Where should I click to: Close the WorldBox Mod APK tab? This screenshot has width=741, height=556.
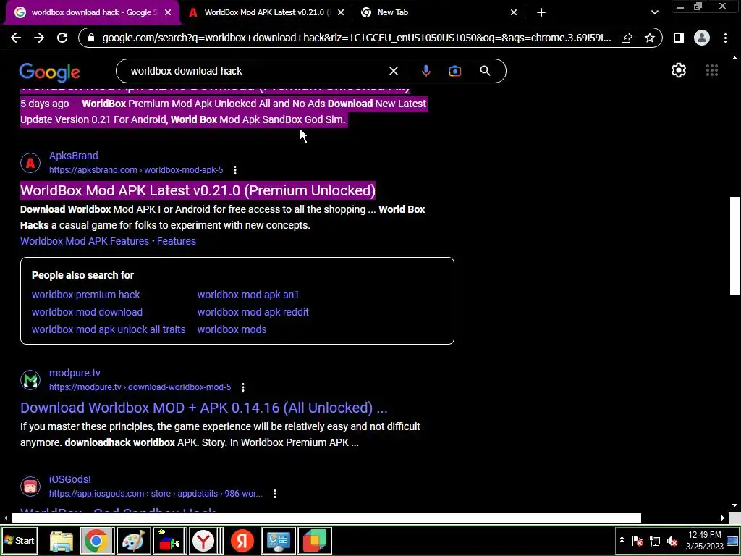click(341, 13)
